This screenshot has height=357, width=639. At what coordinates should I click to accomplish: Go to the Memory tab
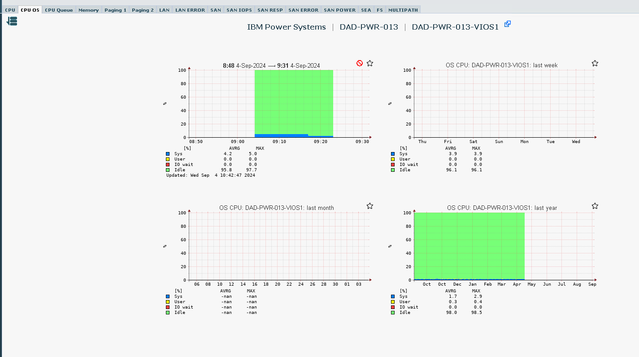[88, 10]
